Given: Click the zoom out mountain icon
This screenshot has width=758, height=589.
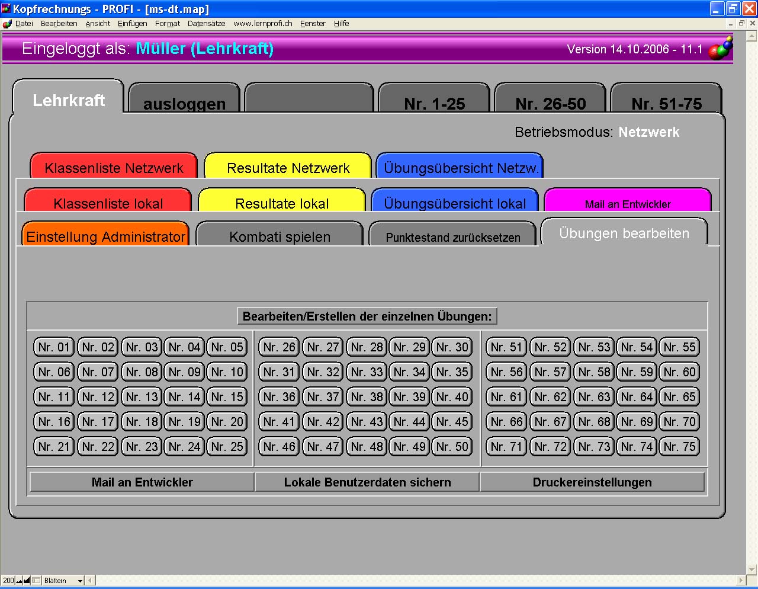Looking at the screenshot, I should (20, 581).
